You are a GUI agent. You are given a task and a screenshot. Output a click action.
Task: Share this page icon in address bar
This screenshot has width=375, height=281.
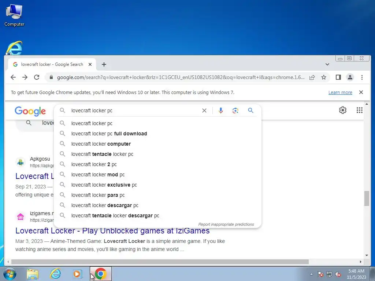tap(312, 77)
